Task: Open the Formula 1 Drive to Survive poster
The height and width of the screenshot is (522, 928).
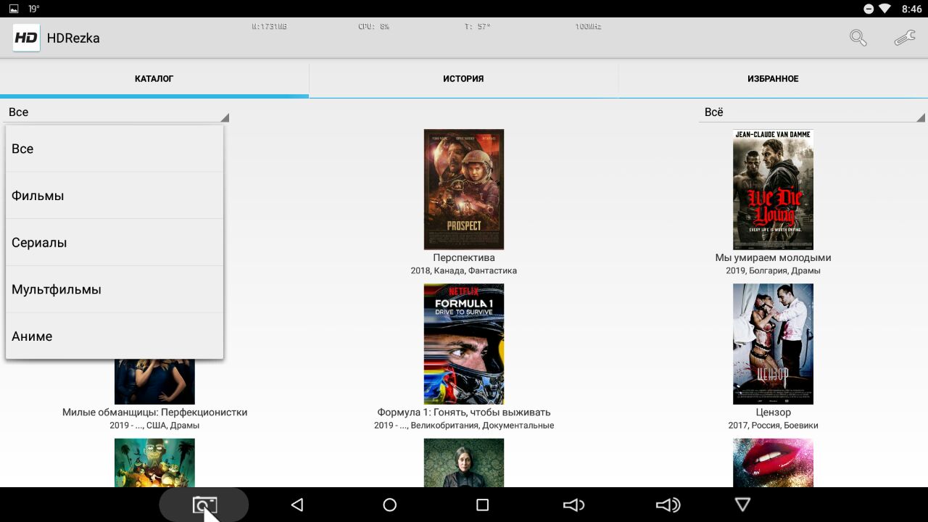Action: (x=464, y=344)
